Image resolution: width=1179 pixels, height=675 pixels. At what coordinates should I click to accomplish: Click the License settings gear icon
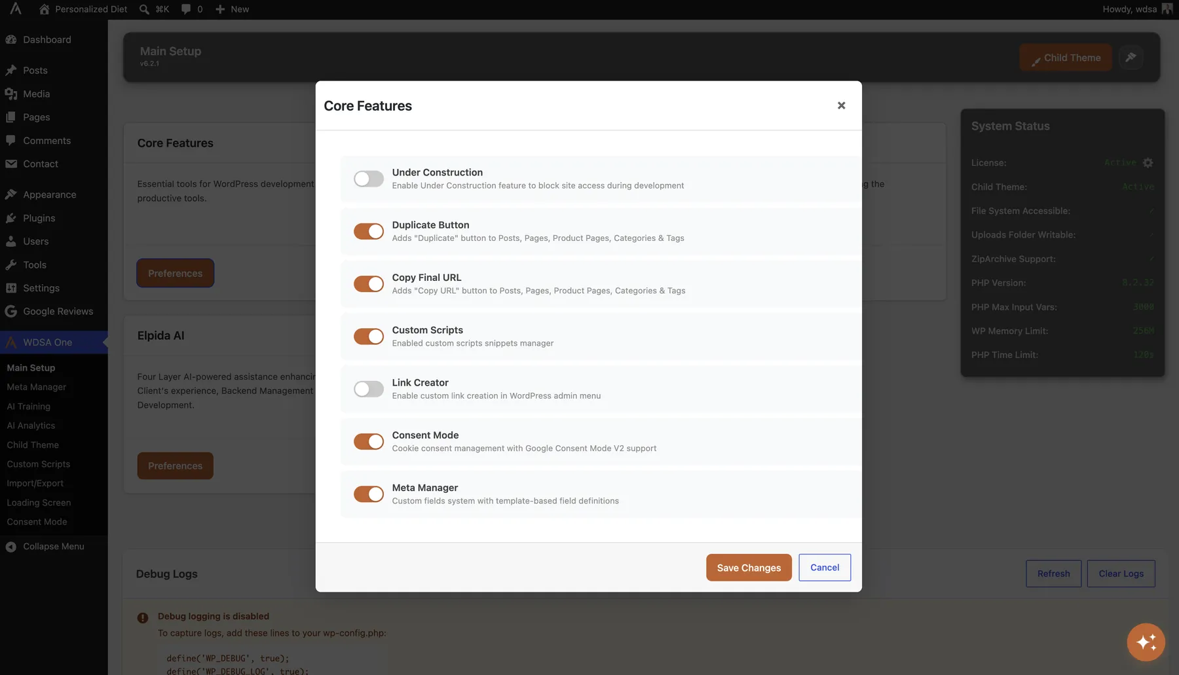[1148, 162]
